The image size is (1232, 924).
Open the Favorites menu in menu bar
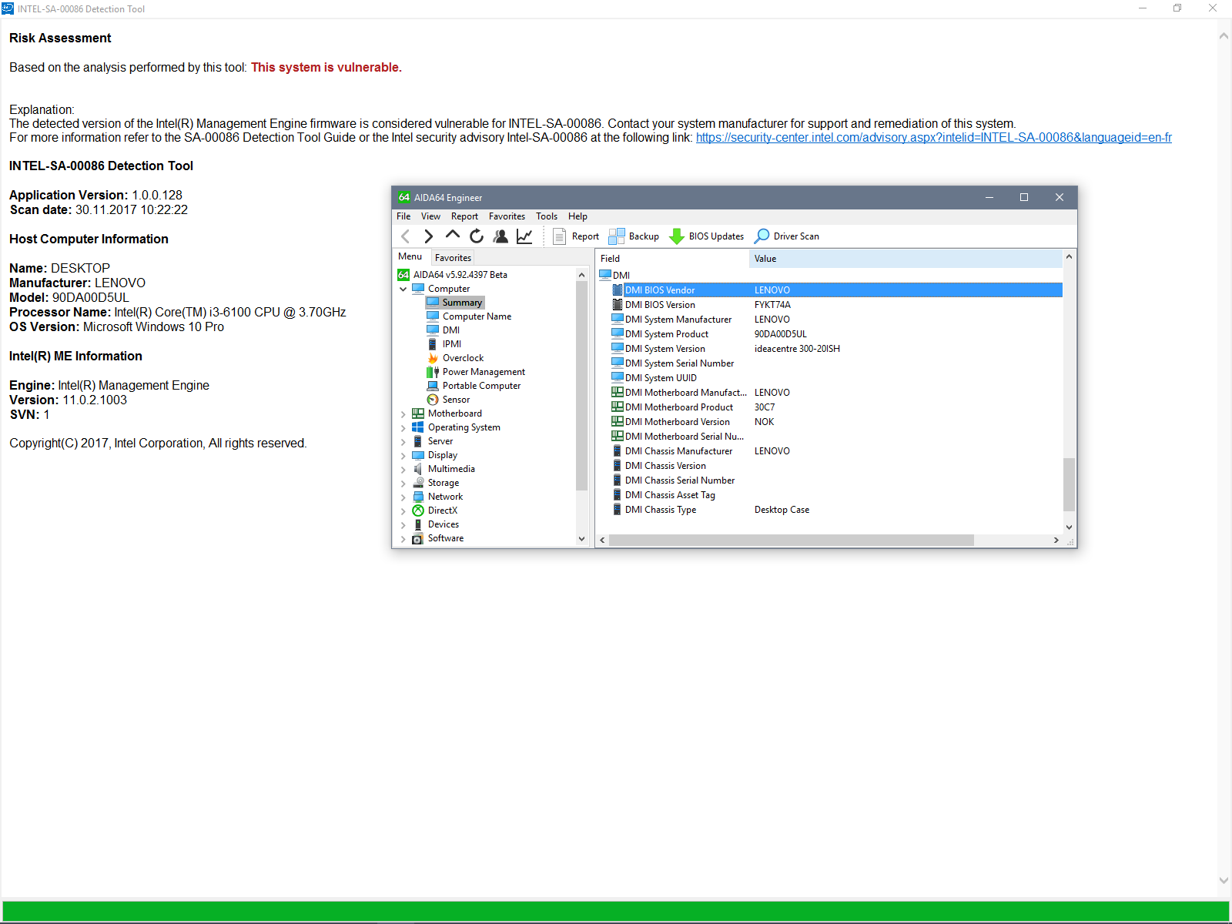507,216
